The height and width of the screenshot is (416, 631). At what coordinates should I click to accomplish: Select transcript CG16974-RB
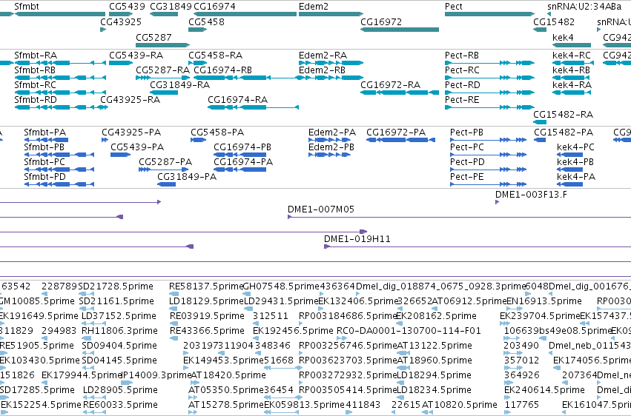(x=245, y=78)
